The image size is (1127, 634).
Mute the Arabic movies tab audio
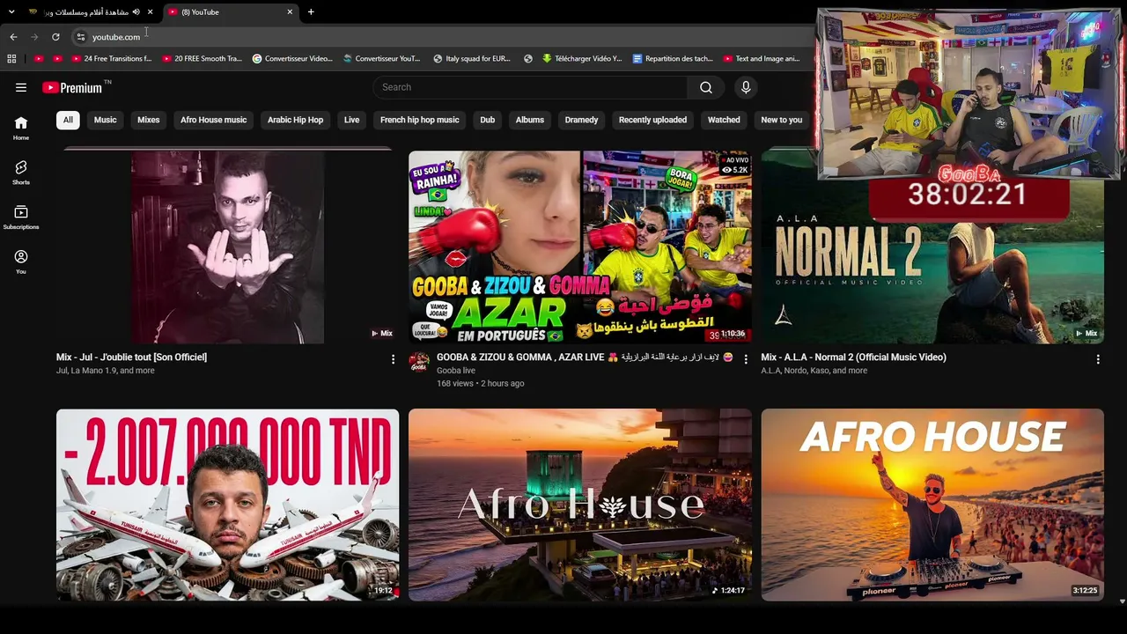click(x=136, y=12)
